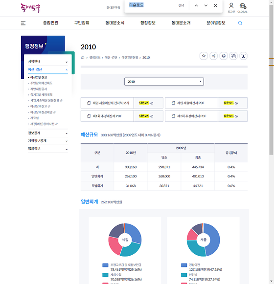Click document icon beside 세입 세출예산서 PDF
This screenshot has width=274, height=284.
pyautogui.click(x=173, y=103)
